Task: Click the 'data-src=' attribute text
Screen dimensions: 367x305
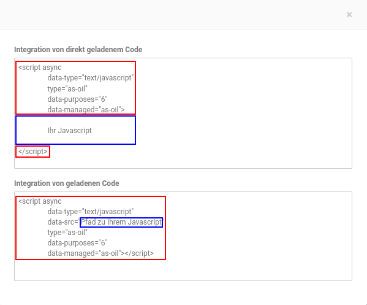Action: (62, 222)
